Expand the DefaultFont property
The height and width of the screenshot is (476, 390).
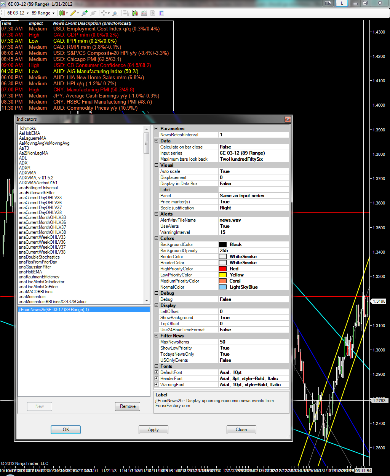click(157, 372)
